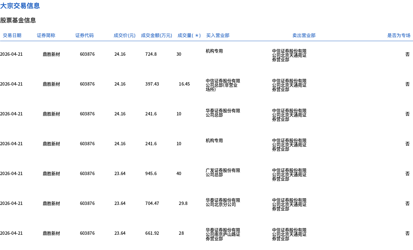This screenshot has width=413, height=250.
Task: Click 否 in the 704.47 row
Action: click(x=407, y=204)
